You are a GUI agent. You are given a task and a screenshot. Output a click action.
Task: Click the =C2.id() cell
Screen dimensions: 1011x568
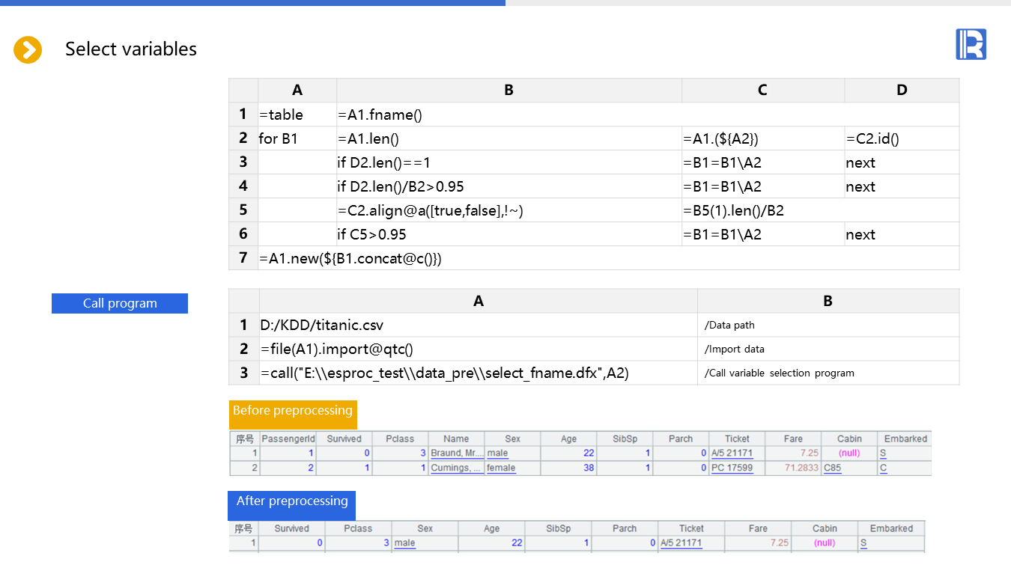(x=872, y=138)
